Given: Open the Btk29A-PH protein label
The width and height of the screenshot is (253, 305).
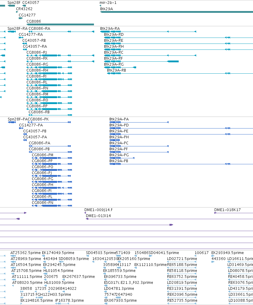Looking at the screenshot, I should pos(119,137).
